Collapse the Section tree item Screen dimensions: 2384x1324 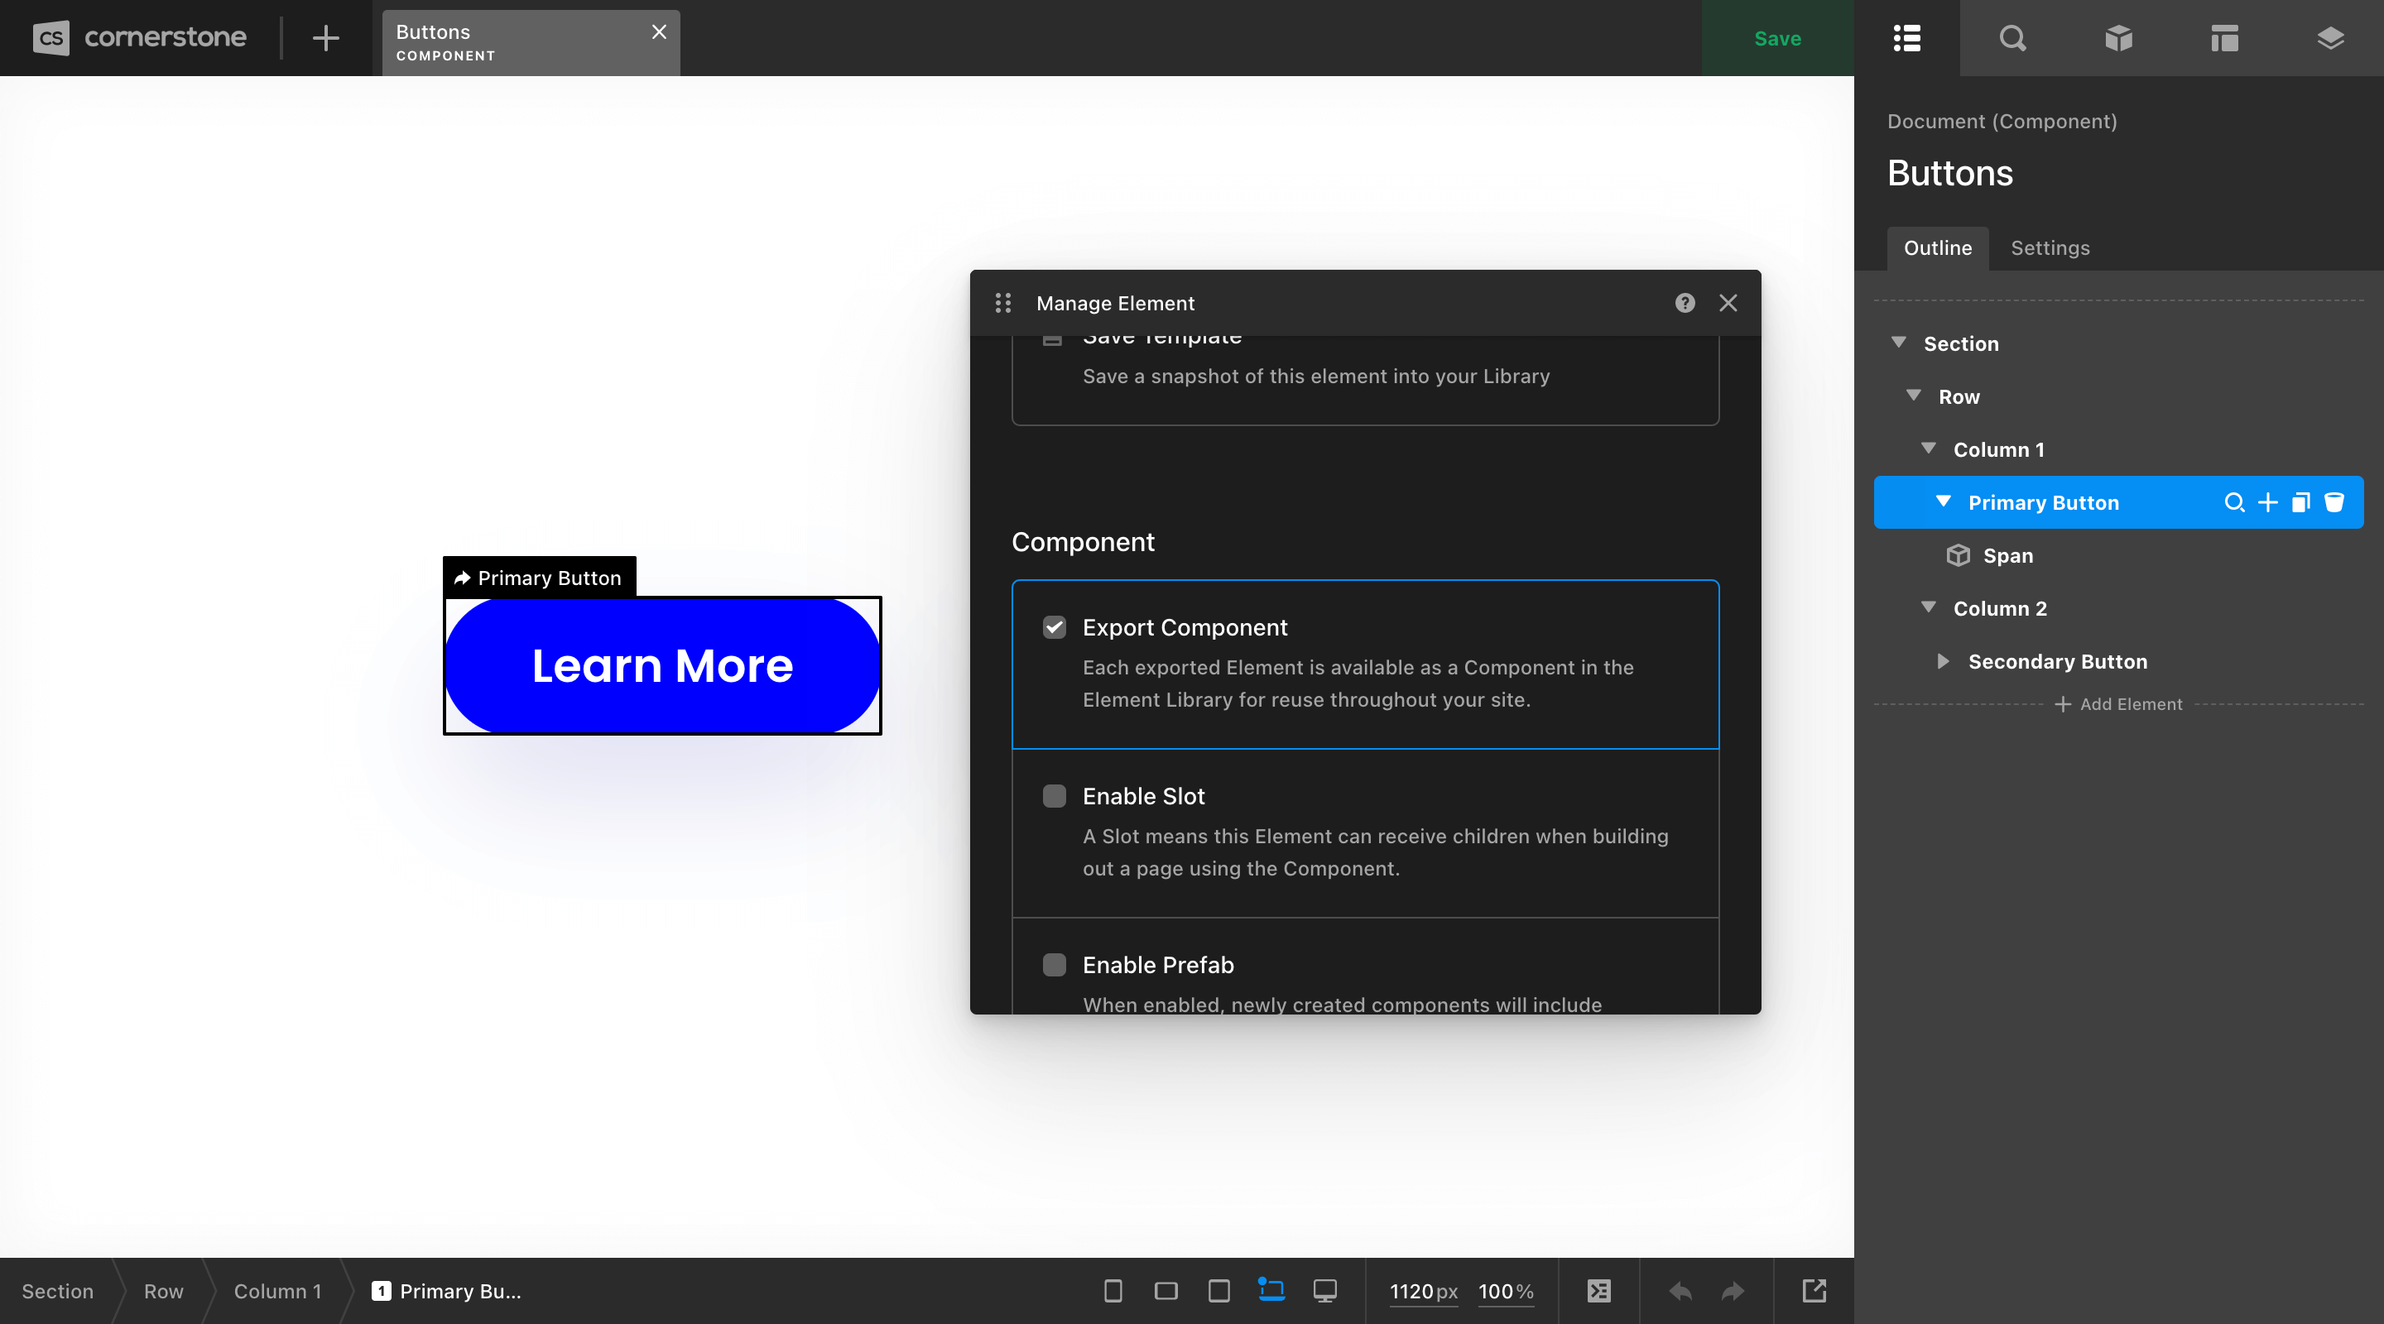(x=1898, y=343)
